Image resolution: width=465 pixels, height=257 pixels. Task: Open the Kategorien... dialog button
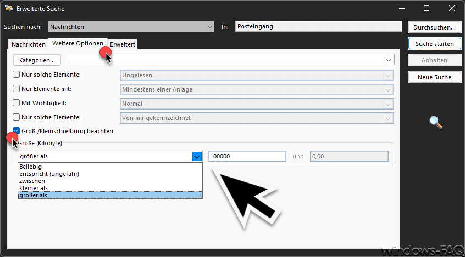point(37,60)
